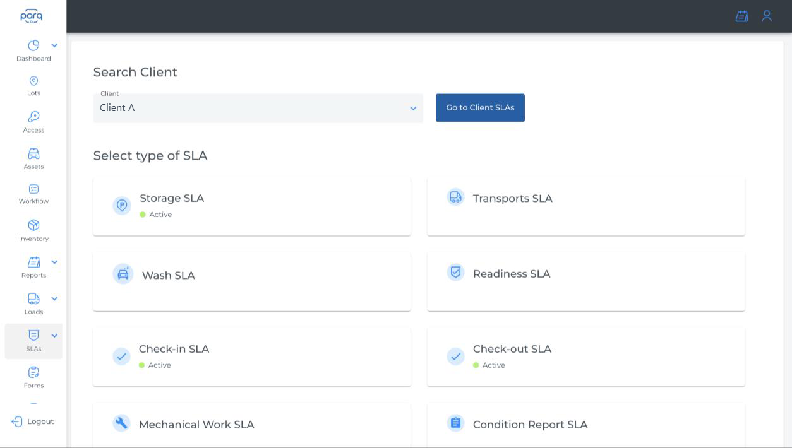Go to Access menu label
The height and width of the screenshot is (448, 792).
coord(33,130)
